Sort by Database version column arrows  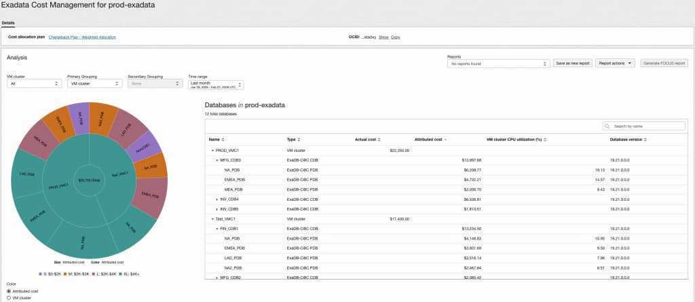pyautogui.click(x=645, y=140)
